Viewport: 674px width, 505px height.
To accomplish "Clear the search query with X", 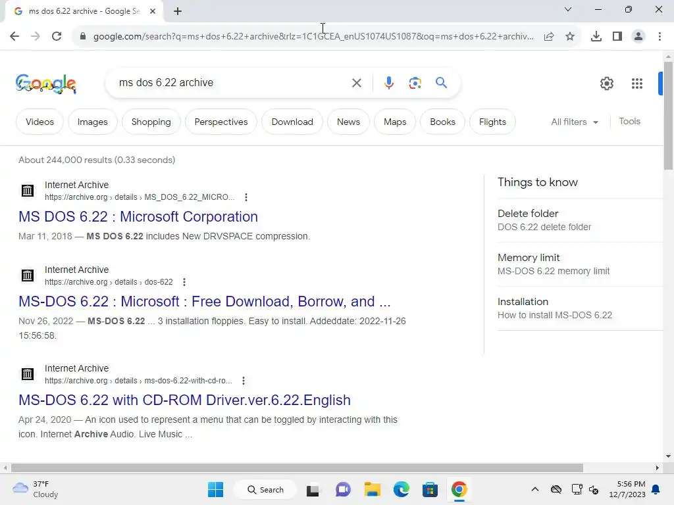I will click(x=356, y=83).
